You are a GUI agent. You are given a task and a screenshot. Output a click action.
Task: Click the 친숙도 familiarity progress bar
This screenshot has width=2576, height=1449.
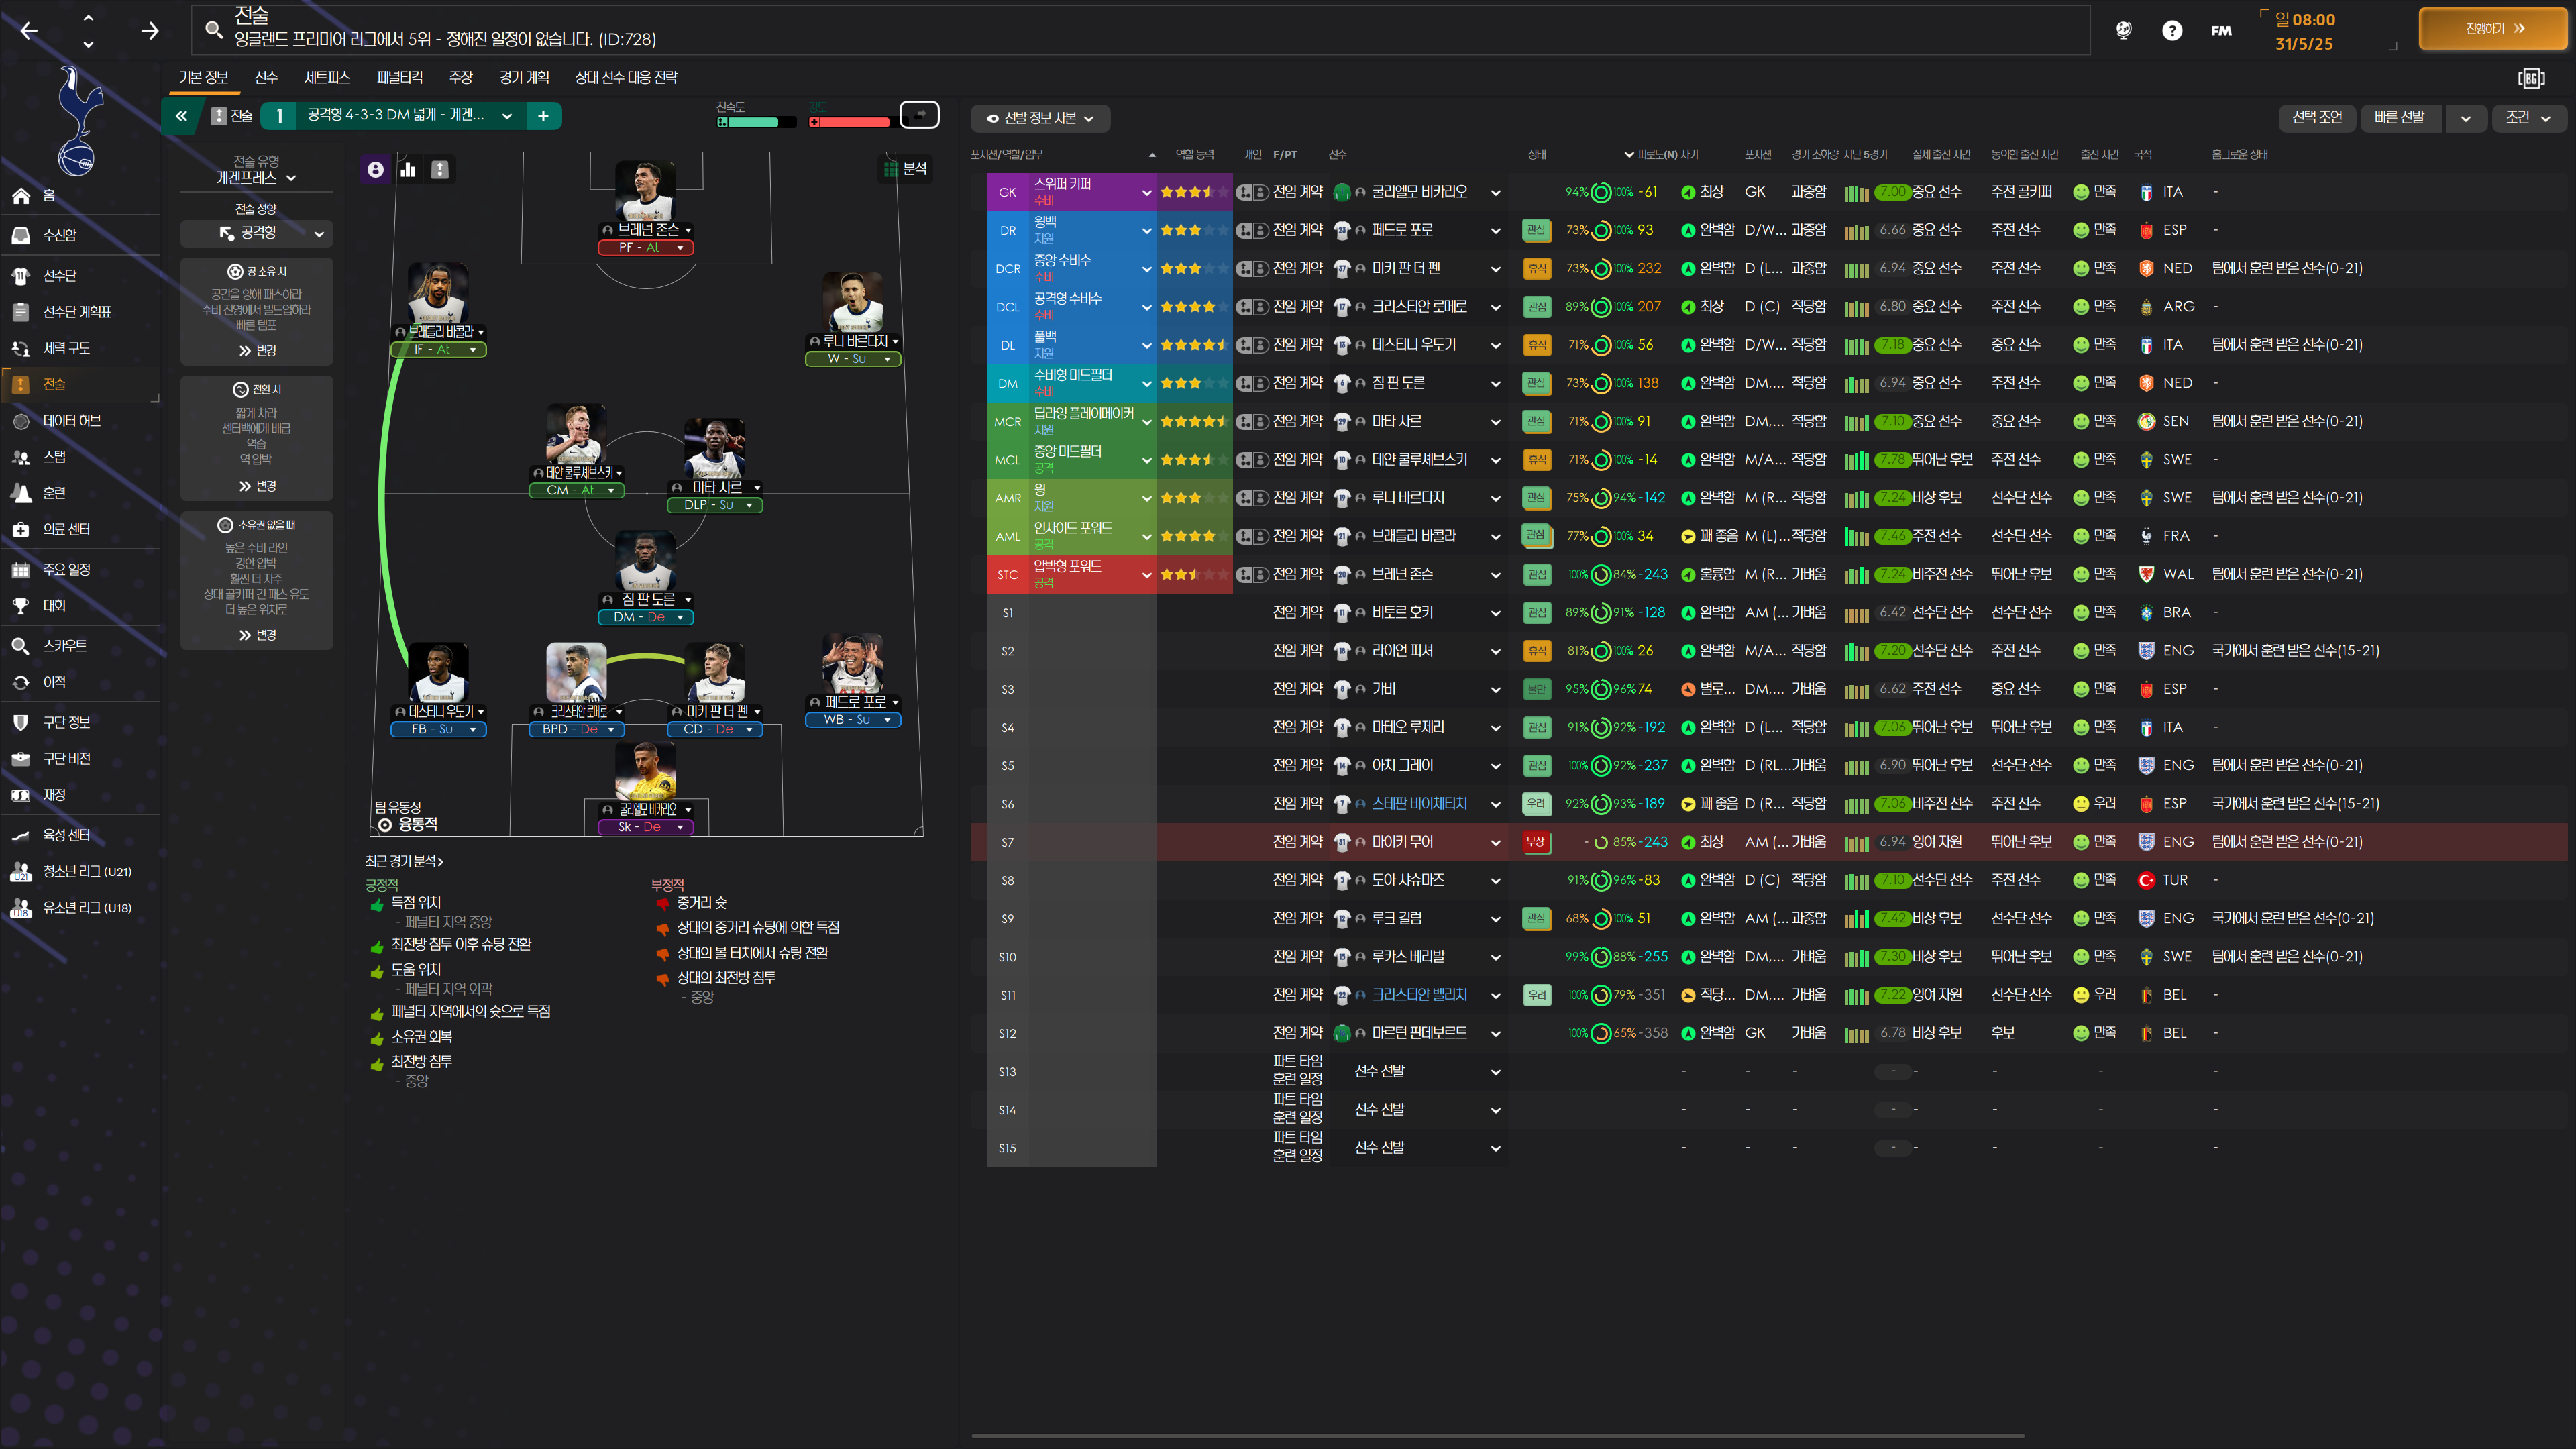(756, 123)
